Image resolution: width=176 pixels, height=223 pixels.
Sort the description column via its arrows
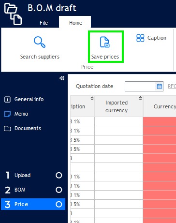tap(92, 98)
